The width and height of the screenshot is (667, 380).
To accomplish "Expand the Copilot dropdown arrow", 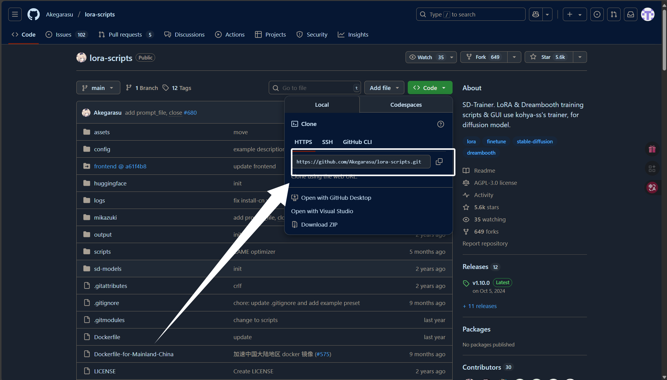I will (547, 14).
